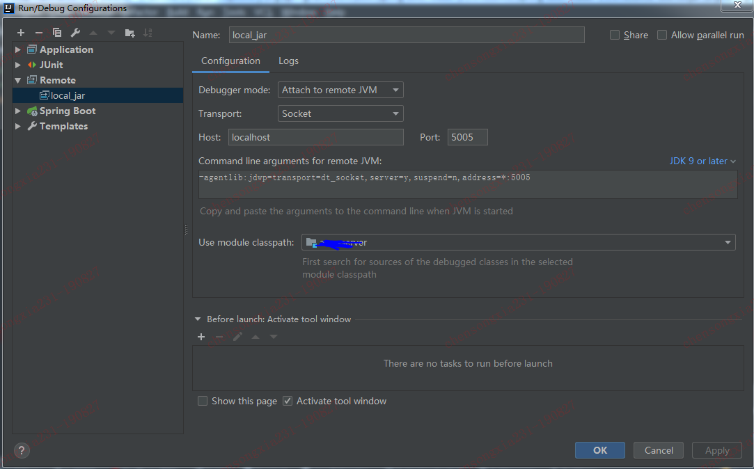Close the Run/Debug Configurations dialog
Image resolution: width=754 pixels, height=469 pixels.
point(737,6)
